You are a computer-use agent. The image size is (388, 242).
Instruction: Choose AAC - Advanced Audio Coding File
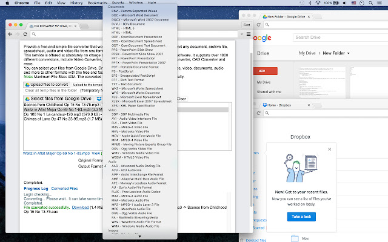[136, 166]
